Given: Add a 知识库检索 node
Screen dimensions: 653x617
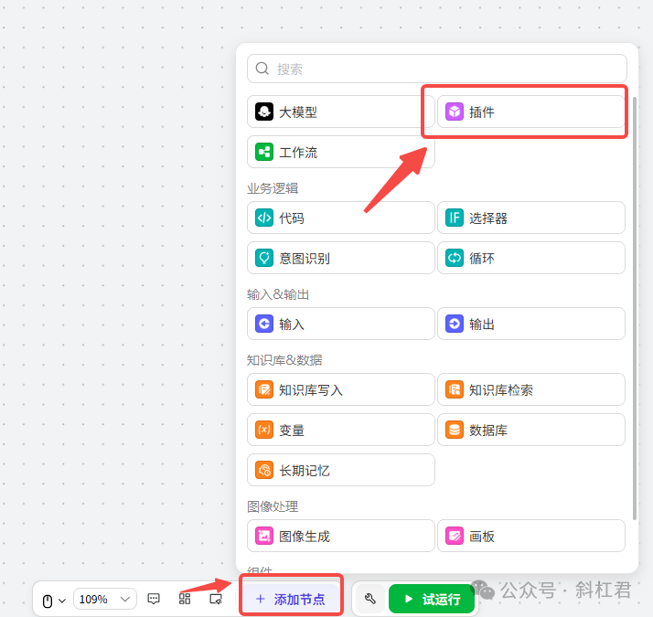Looking at the screenshot, I should 531,389.
